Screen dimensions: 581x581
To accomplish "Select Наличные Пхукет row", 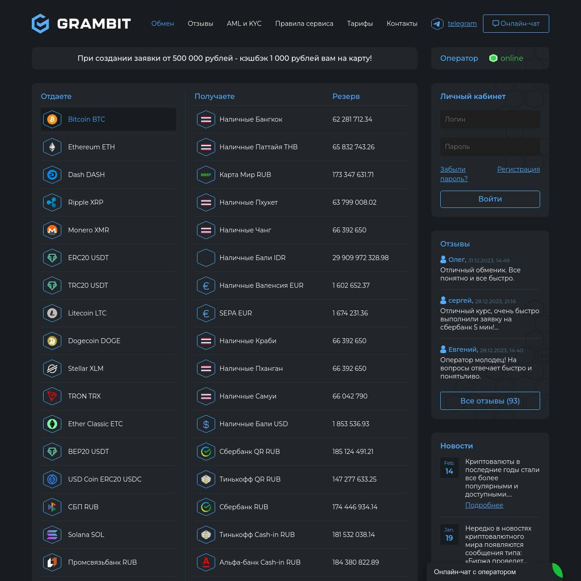I will click(x=301, y=202).
